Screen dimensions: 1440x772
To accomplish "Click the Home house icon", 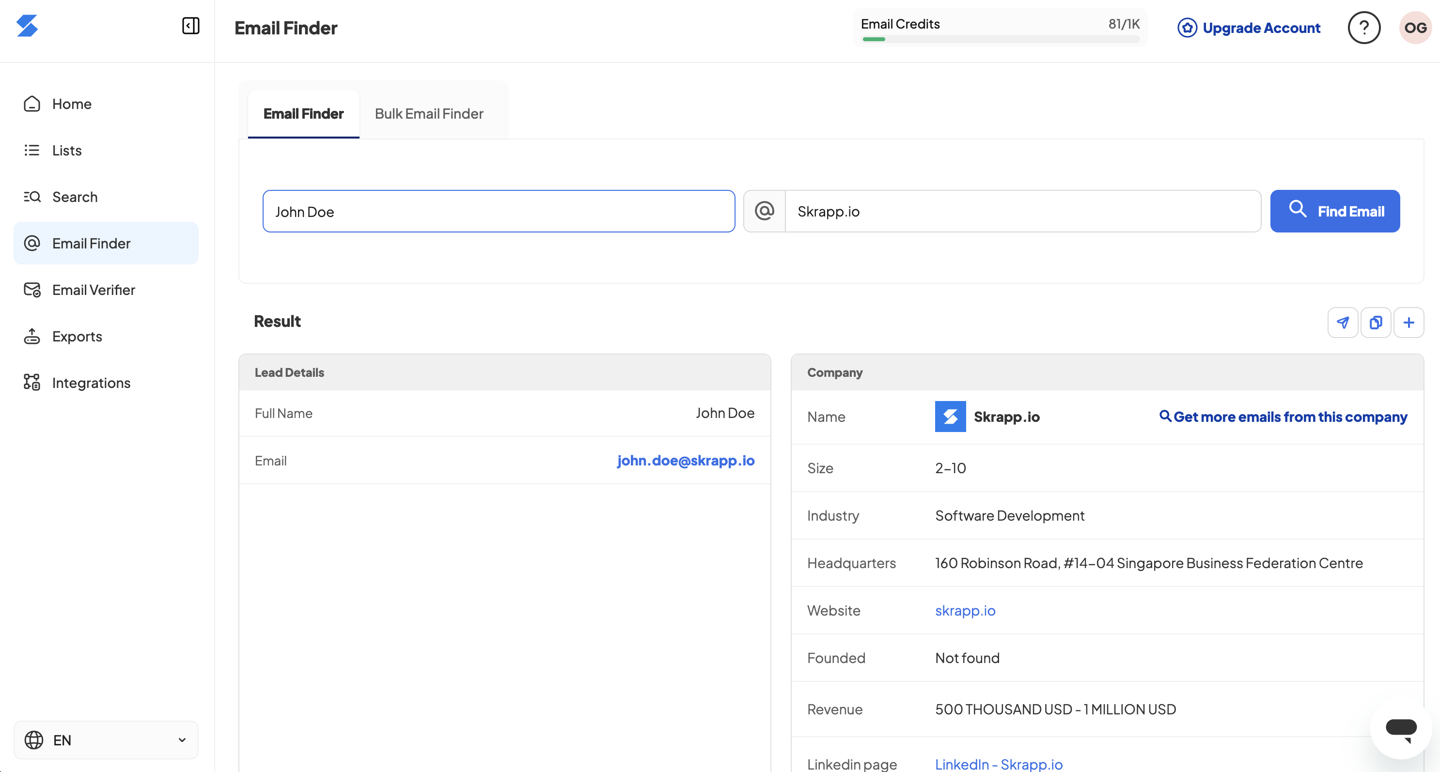I will pyautogui.click(x=32, y=104).
